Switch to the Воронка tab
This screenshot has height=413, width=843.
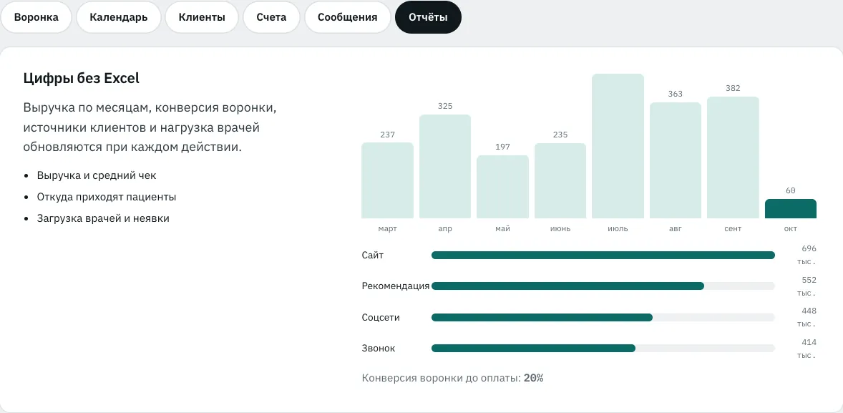36,17
